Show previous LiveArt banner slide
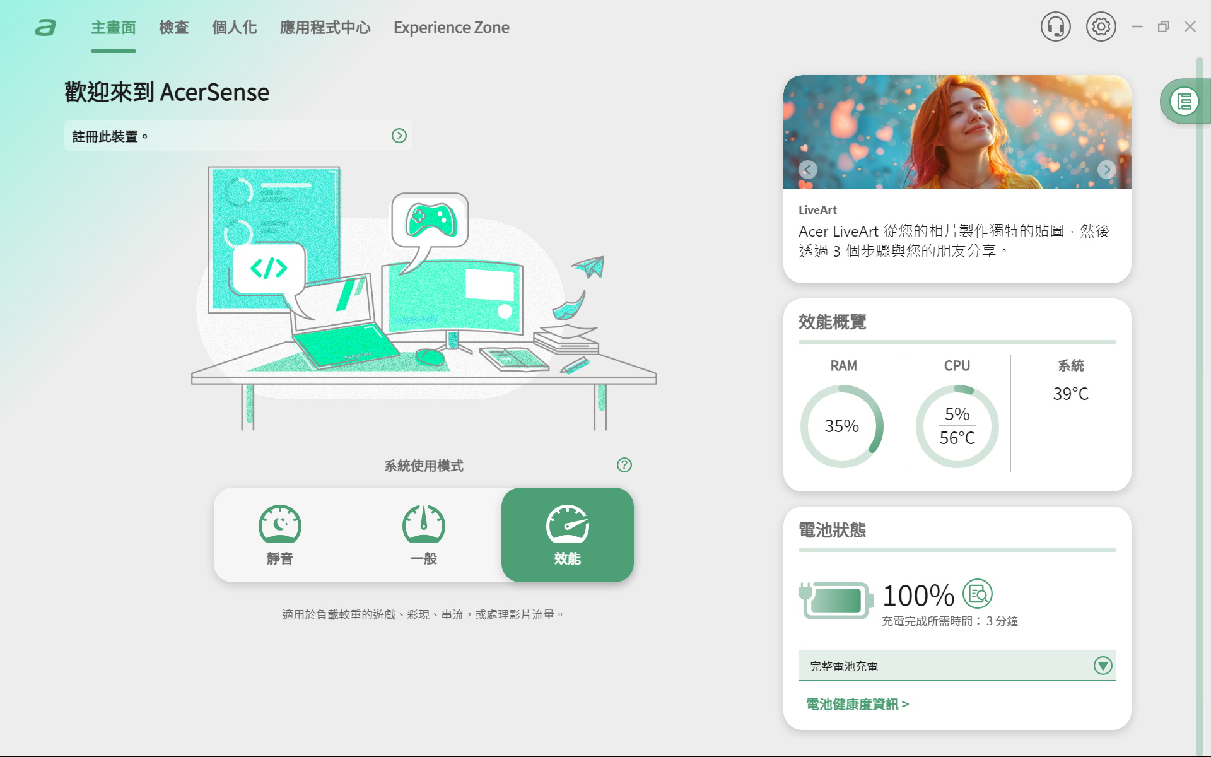The width and height of the screenshot is (1211, 757). pos(807,169)
